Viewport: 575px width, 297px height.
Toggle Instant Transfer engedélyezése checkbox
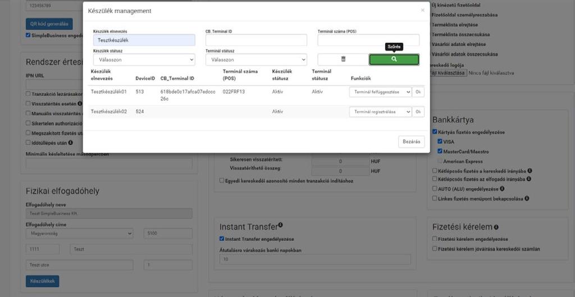[222, 239]
